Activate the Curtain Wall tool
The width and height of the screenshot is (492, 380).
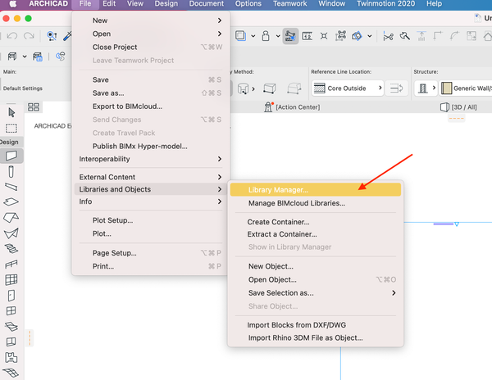[x=11, y=279]
